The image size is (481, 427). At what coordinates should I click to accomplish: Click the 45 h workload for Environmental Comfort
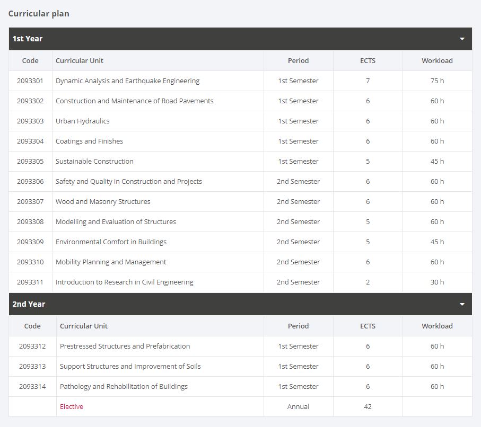[x=437, y=242]
